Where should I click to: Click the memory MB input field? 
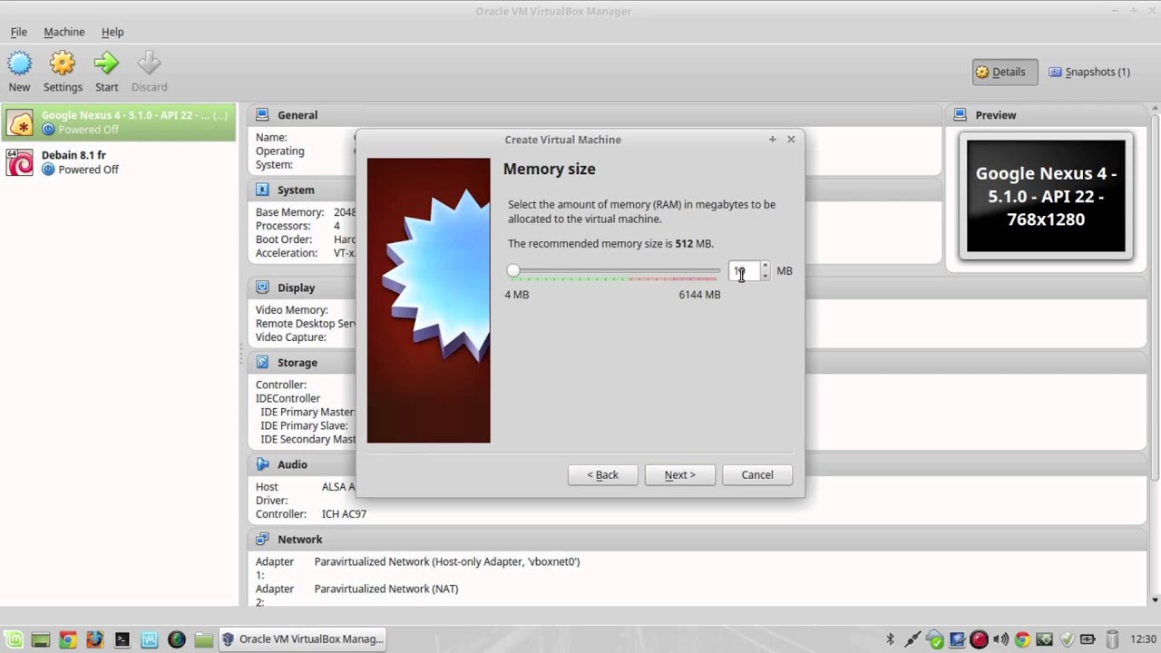point(744,270)
